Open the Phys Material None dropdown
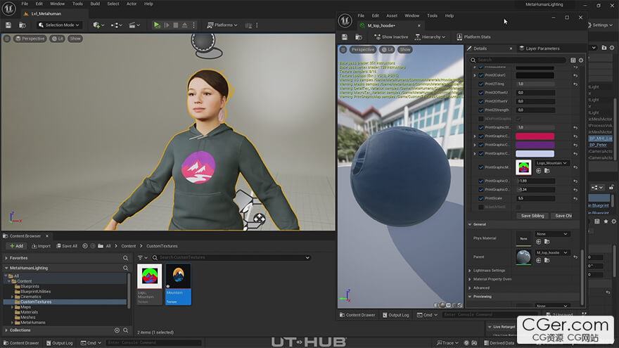This screenshot has height=348, width=619. pos(551,234)
